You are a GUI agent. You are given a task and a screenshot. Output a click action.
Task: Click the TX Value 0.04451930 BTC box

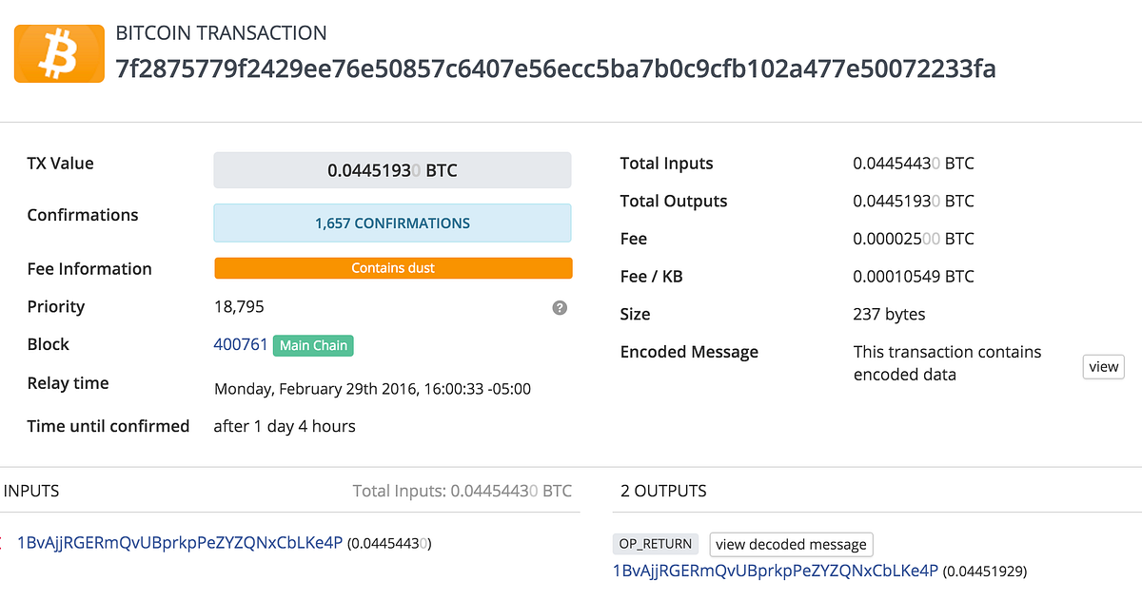pos(392,170)
